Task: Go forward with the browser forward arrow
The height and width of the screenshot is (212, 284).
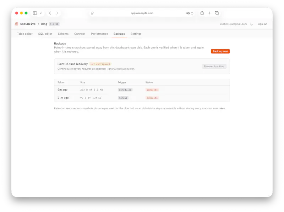Action: [x=57, y=13]
